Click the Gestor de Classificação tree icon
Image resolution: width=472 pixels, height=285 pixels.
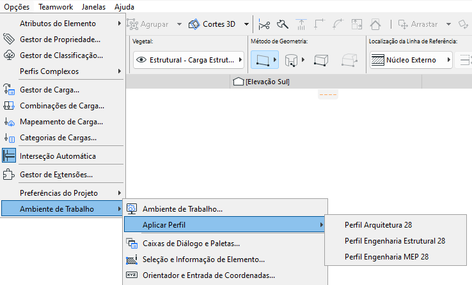[9, 55]
